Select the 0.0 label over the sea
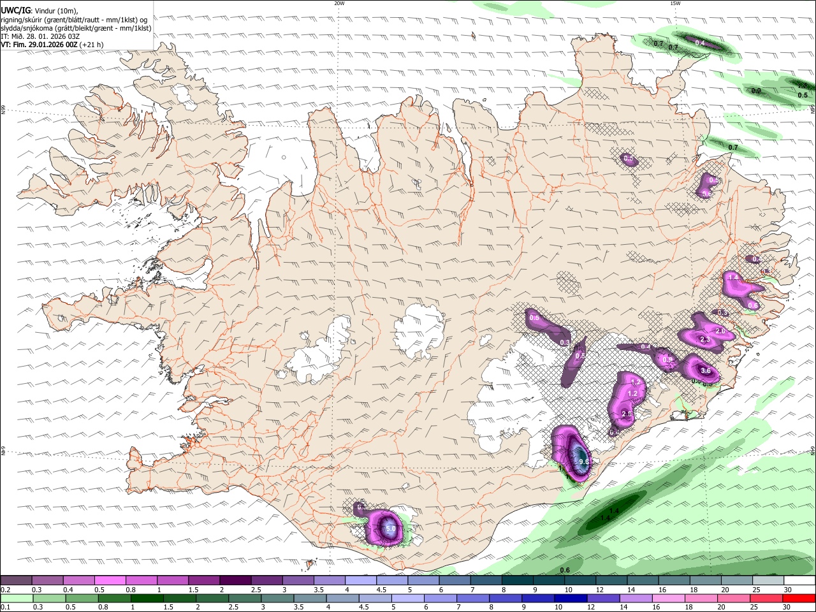 (756, 91)
